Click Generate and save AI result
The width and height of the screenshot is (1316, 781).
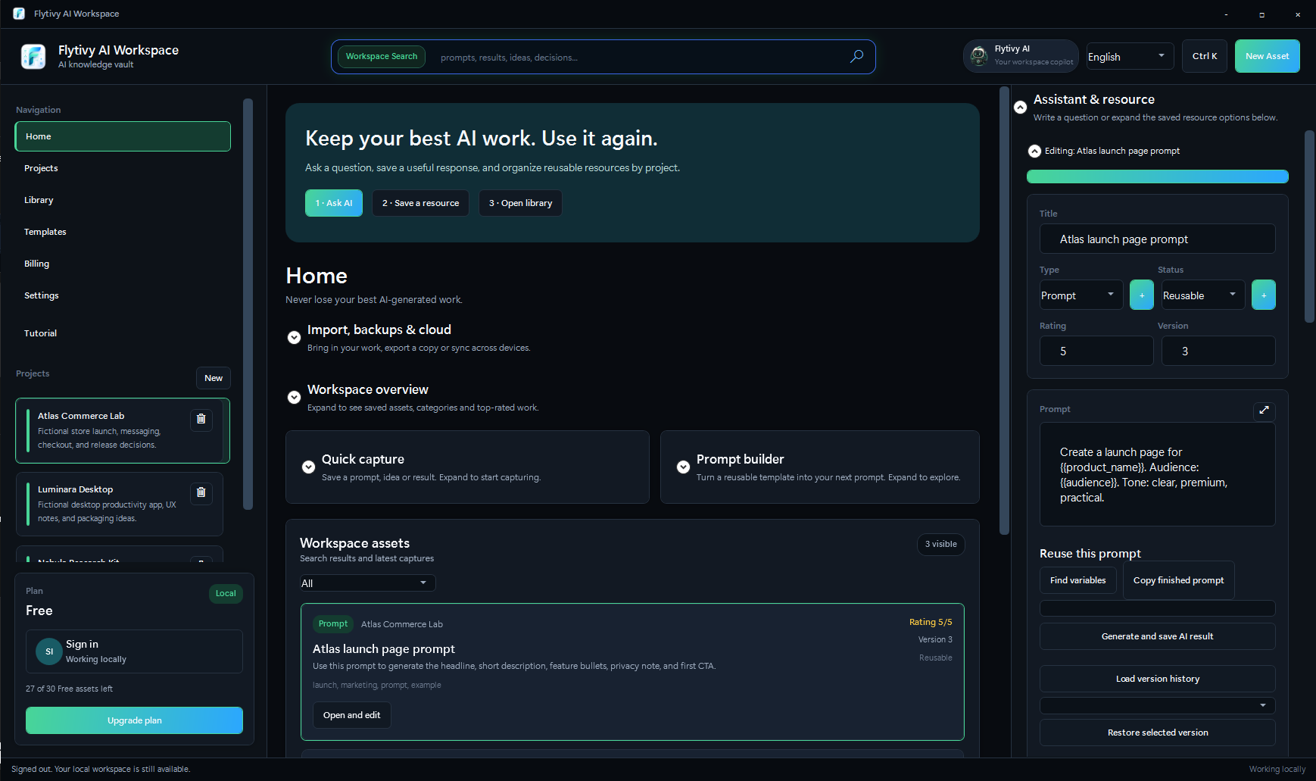point(1157,636)
